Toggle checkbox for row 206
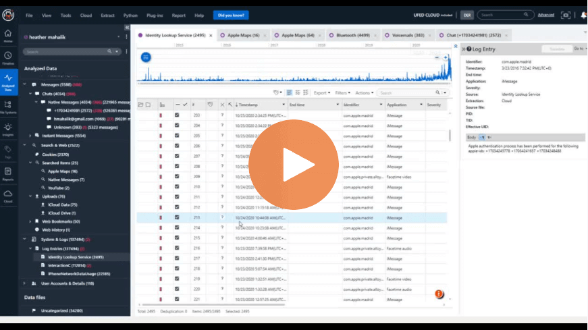Screen dimensions: 588x330 (177, 146)
